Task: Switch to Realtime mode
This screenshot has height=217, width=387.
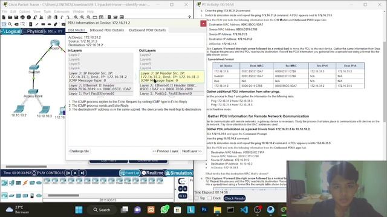Action: (x=152, y=173)
